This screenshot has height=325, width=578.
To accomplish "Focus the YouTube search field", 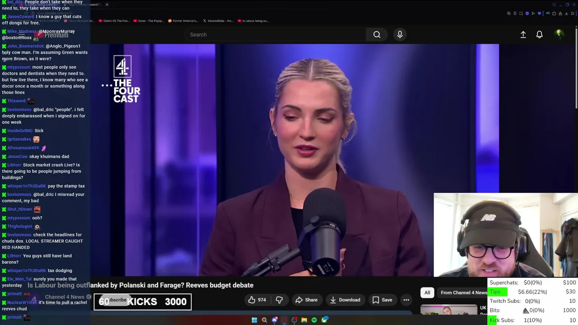I will pos(275,34).
